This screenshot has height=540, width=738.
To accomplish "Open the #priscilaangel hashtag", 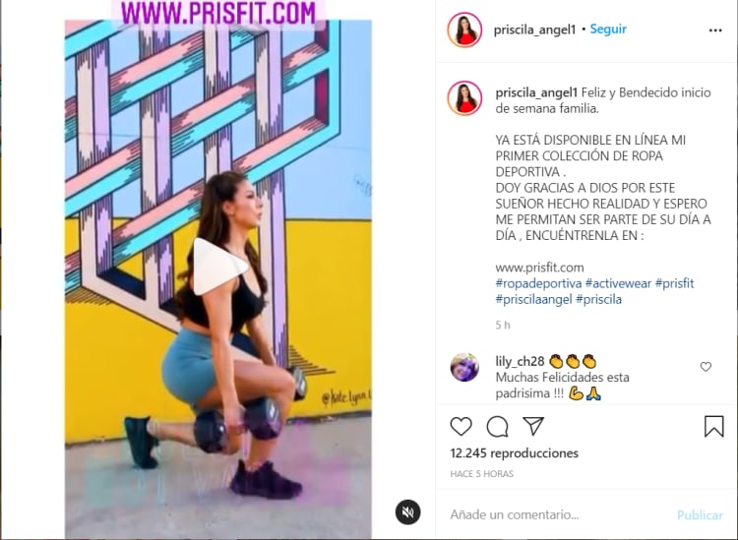I will click(533, 300).
